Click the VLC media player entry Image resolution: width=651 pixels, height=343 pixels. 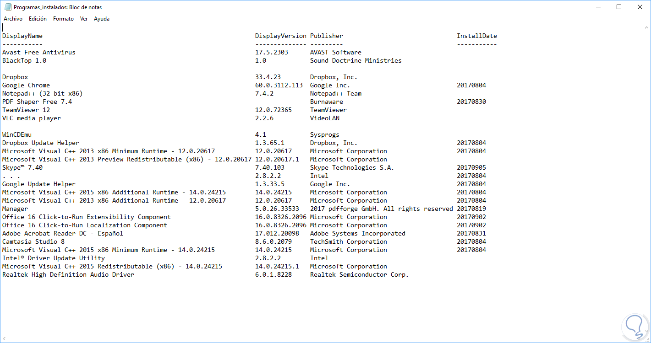tap(32, 118)
